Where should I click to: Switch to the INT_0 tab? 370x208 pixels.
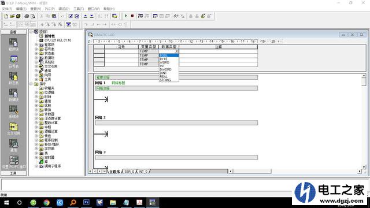(143, 172)
